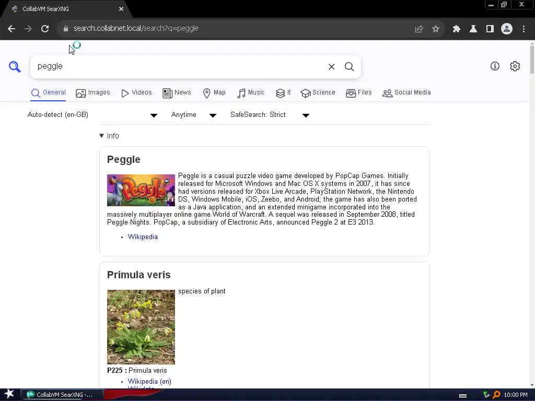Open preferences gear icon
This screenshot has height=401, width=535.
515,66
